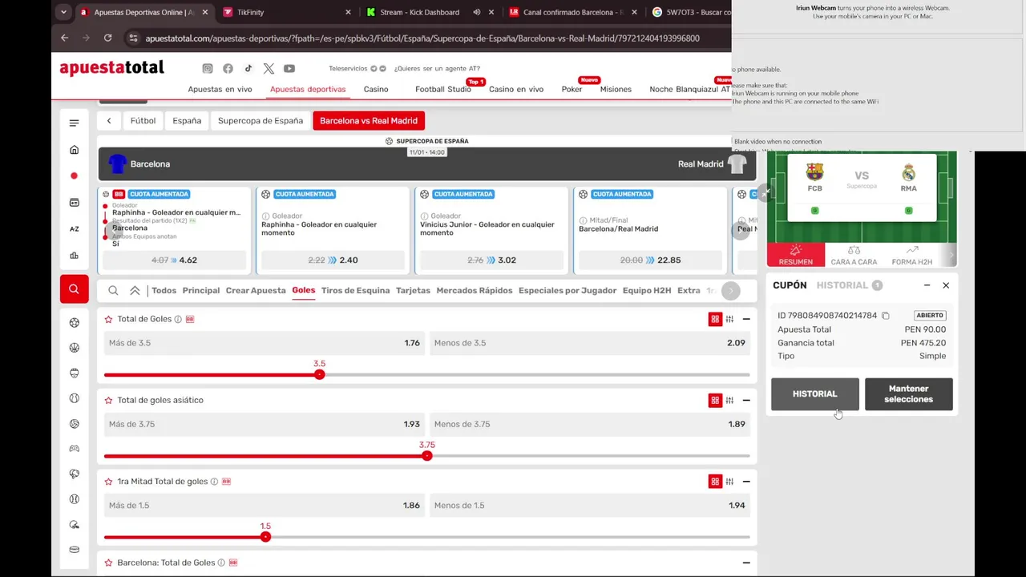Click the red search button in sidebar
The width and height of the screenshot is (1026, 577).
point(74,289)
